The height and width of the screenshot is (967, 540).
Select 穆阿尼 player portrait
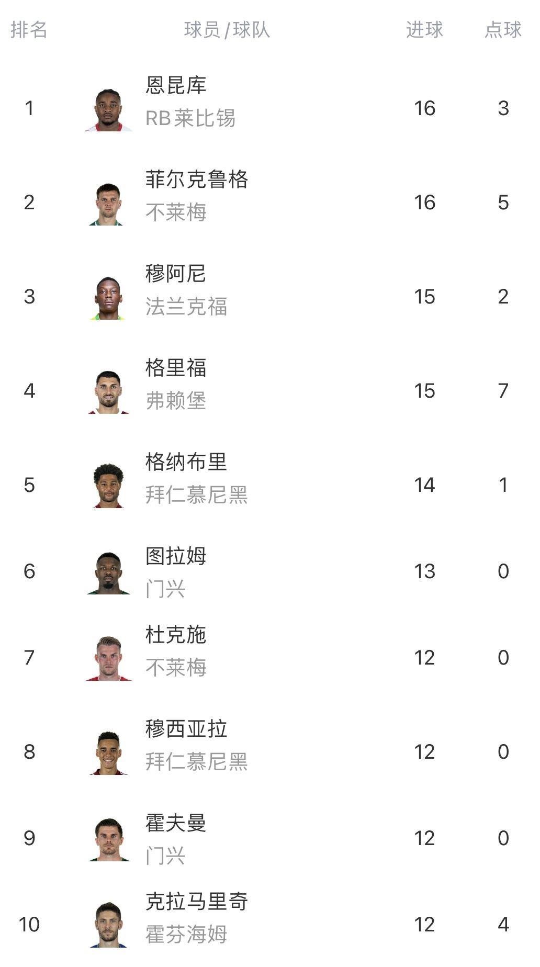point(109,297)
